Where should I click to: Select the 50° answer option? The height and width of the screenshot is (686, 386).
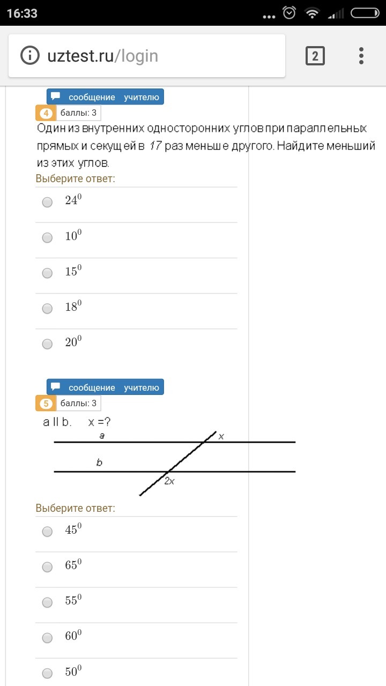tap(47, 673)
